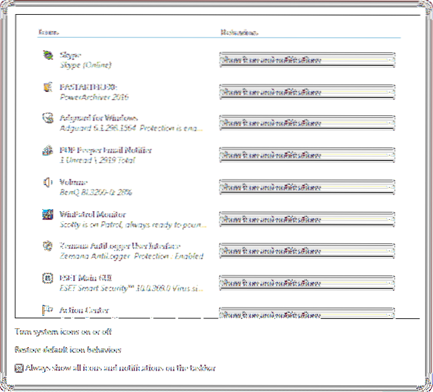The width and height of the screenshot is (433, 392).
Task: Click the Skype icon in the list
Action: tap(47, 55)
